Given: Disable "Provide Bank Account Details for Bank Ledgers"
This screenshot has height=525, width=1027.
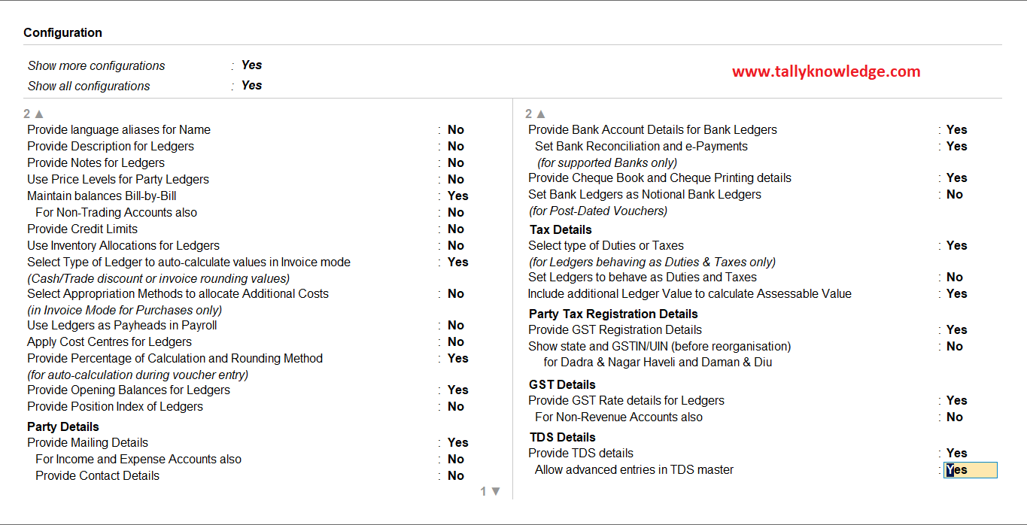Looking at the screenshot, I should [x=956, y=129].
